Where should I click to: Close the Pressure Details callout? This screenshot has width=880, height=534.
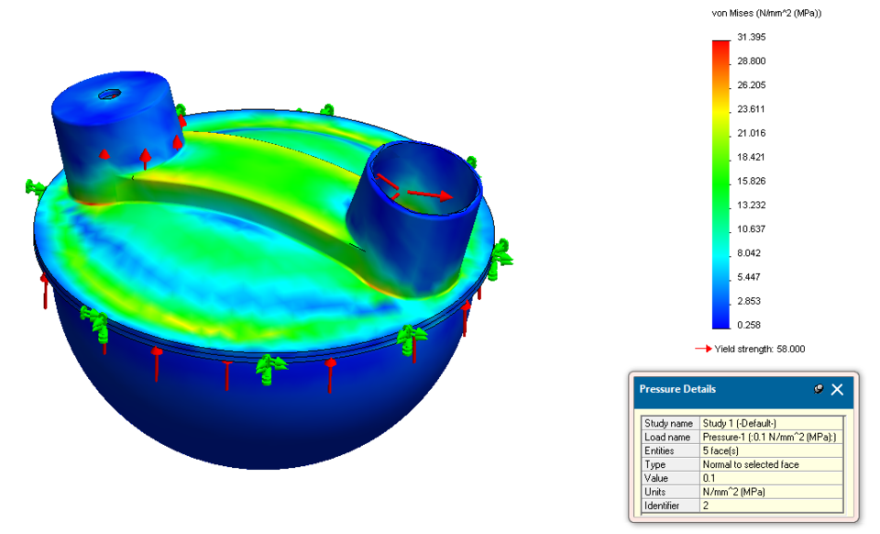[x=835, y=389]
